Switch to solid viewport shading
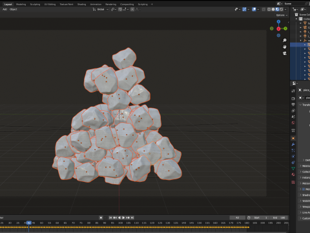 click(x=273, y=9)
